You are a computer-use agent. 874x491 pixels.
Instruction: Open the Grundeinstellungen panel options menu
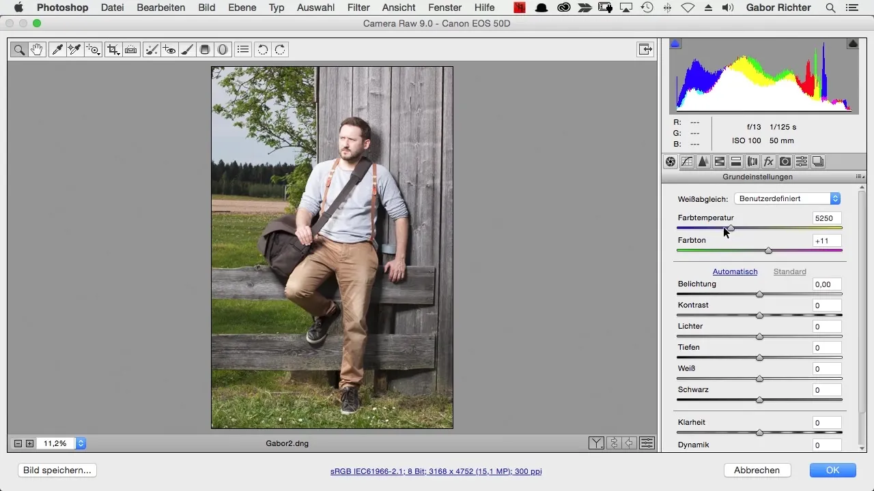(859, 177)
